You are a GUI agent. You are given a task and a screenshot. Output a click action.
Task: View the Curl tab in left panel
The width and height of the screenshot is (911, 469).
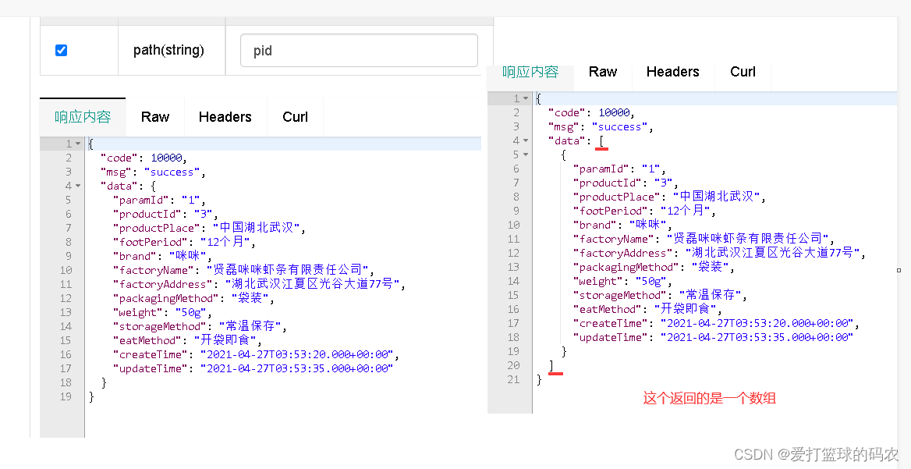295,116
